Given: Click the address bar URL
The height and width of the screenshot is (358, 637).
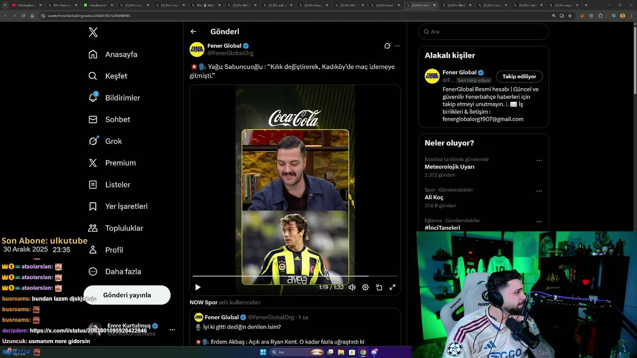Looking at the screenshot, I should click(x=89, y=16).
